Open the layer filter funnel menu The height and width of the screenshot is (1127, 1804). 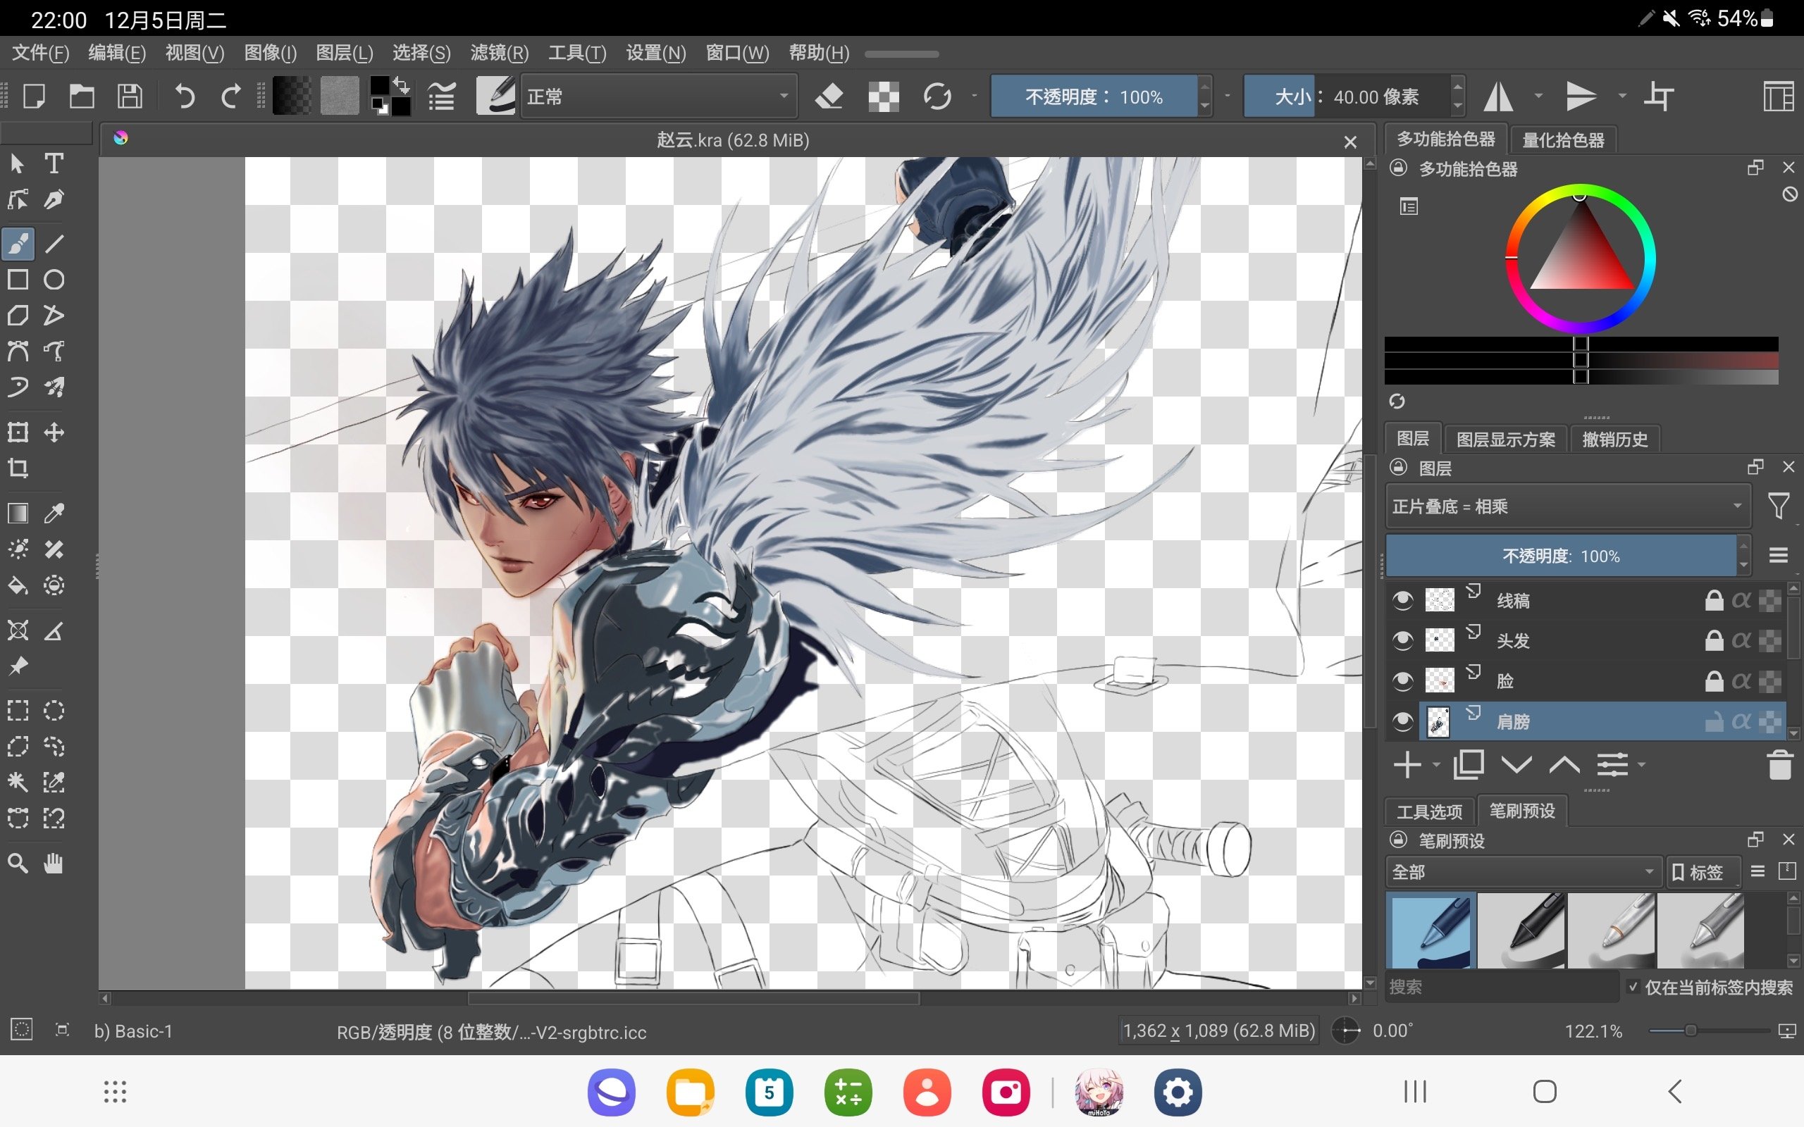pyautogui.click(x=1778, y=507)
